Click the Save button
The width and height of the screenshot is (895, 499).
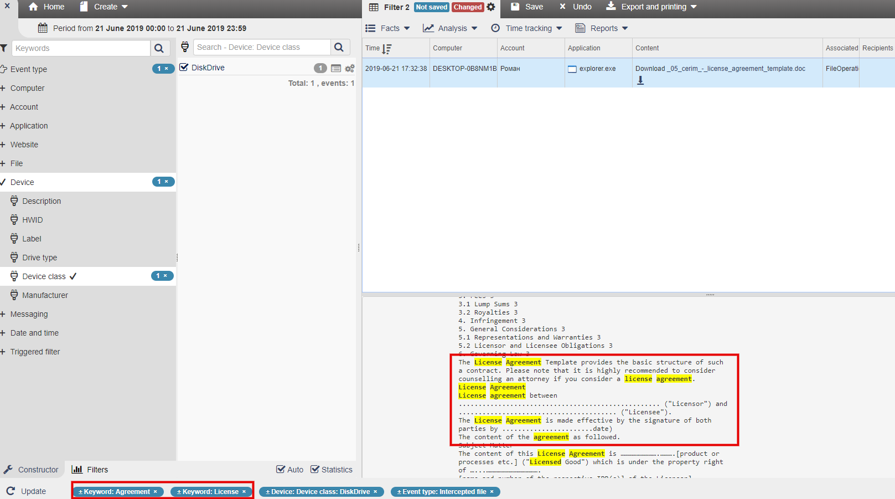pos(527,7)
